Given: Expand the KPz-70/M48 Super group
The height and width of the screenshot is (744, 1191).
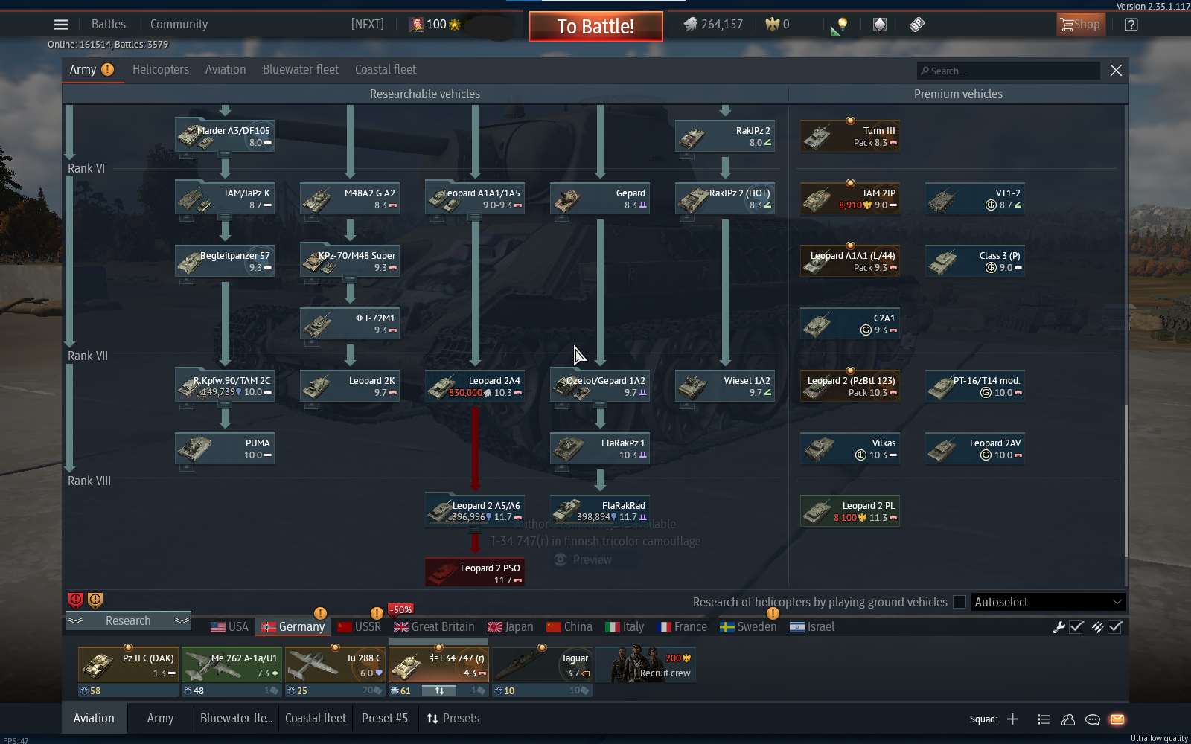Looking at the screenshot, I should [x=350, y=280].
